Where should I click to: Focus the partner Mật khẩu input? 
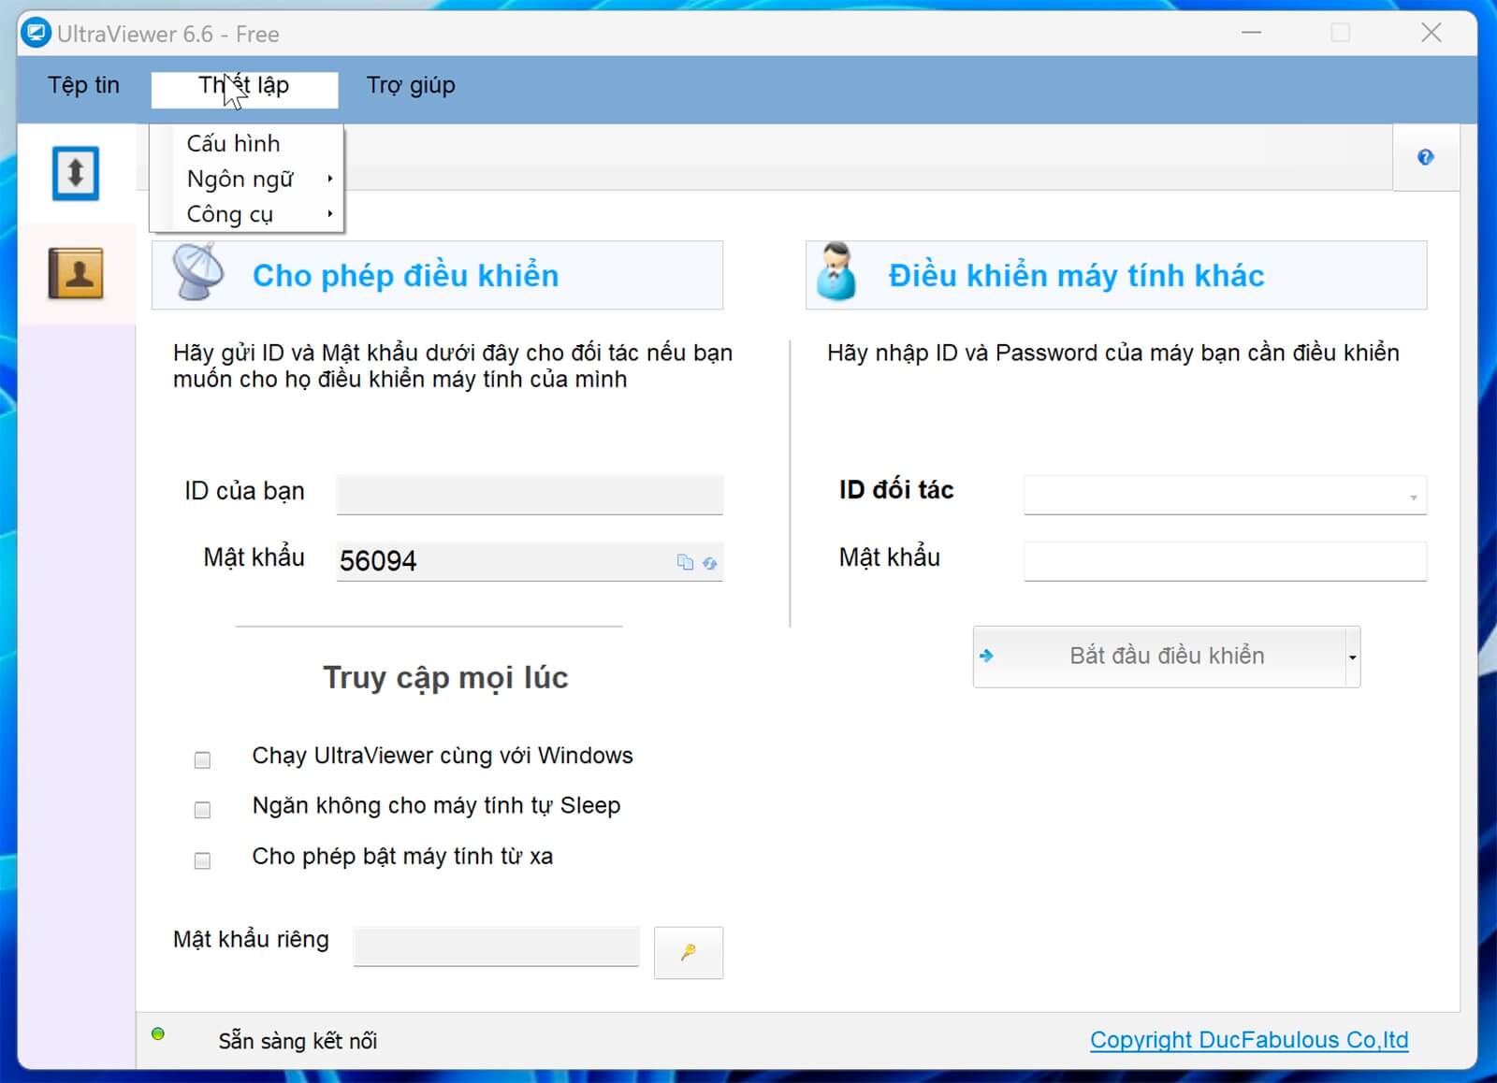click(1225, 561)
